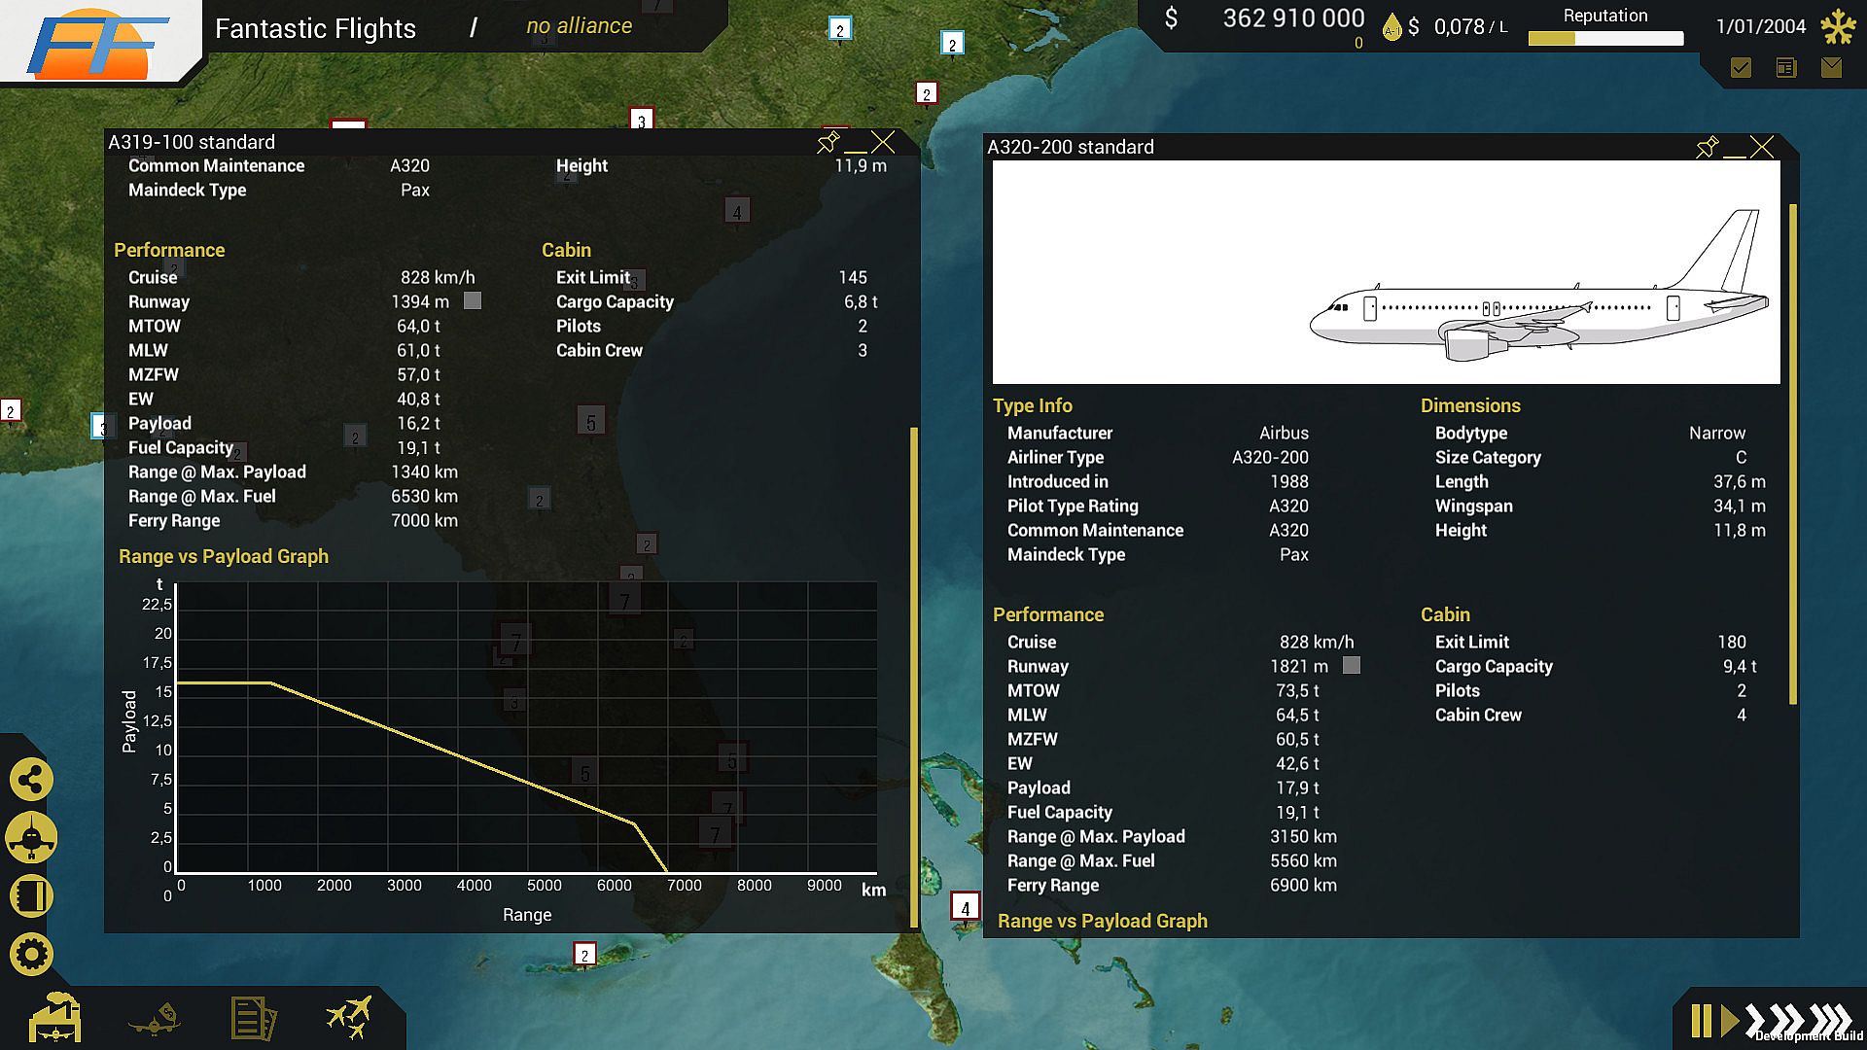Open the factory hangar menu
The height and width of the screenshot is (1050, 1867).
tap(55, 1019)
